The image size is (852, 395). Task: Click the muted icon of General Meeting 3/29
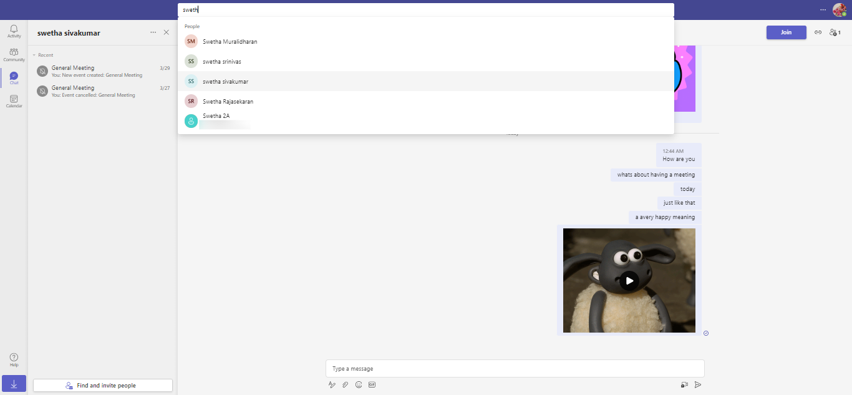42,71
